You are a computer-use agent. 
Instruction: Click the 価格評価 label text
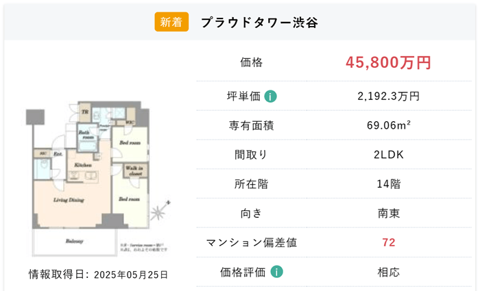(x=243, y=272)
